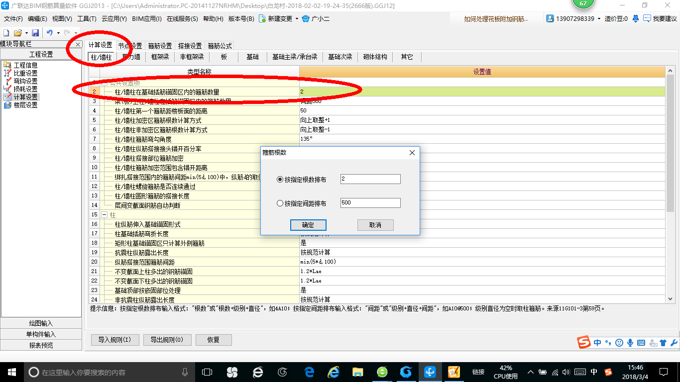Open the Undo history dropdown arrow
The height and width of the screenshot is (382, 680).
tap(58, 33)
